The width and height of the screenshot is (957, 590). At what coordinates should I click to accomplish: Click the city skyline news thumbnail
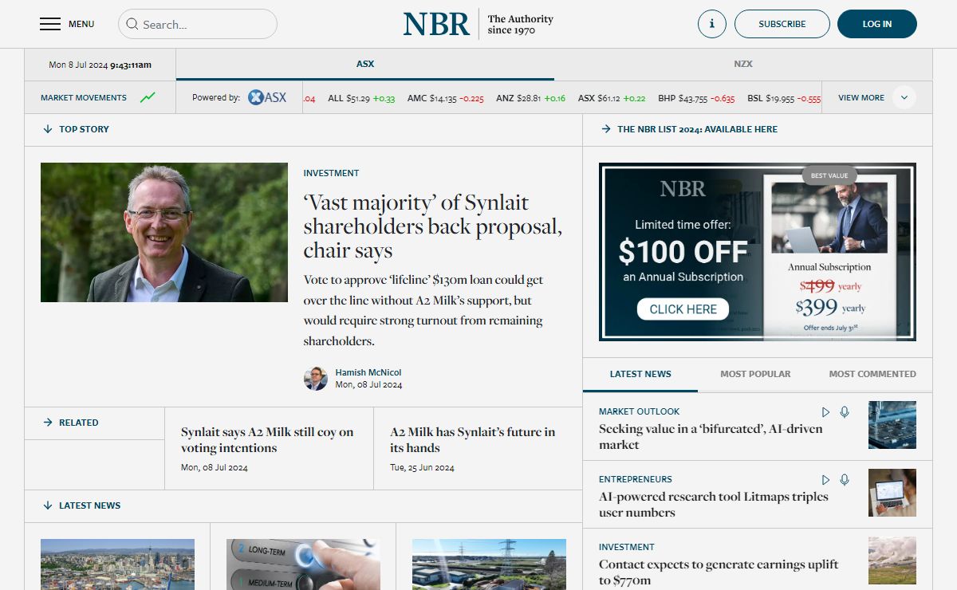point(117,564)
